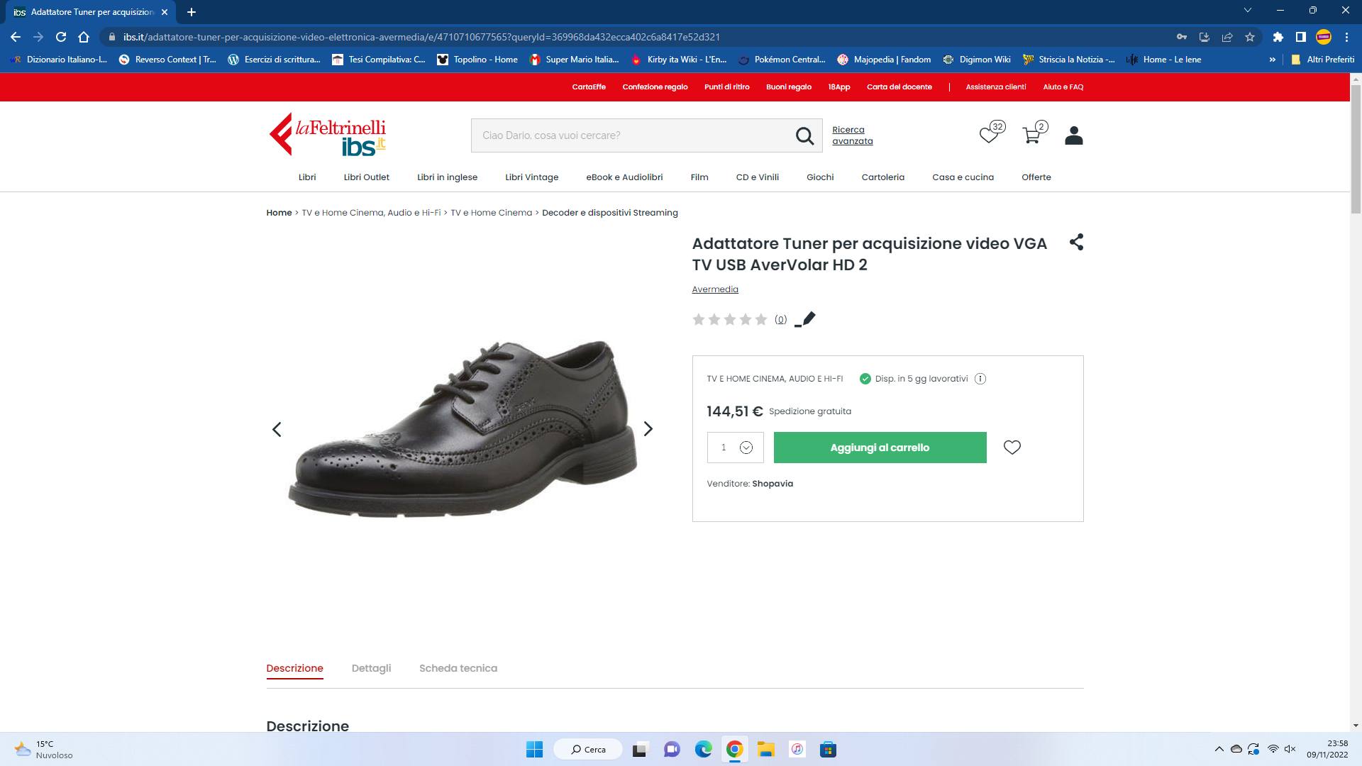The image size is (1362, 766).
Task: Switch to the Dettagli tab
Action: 371,668
